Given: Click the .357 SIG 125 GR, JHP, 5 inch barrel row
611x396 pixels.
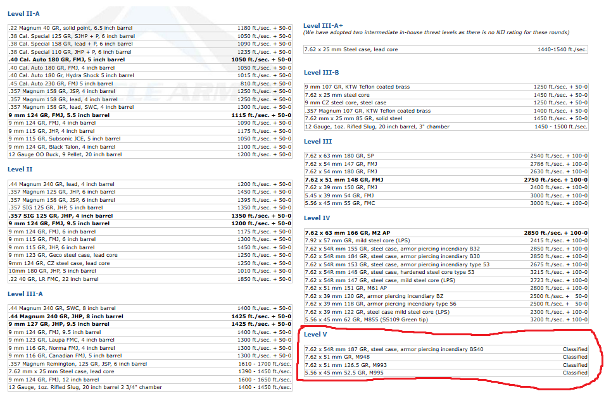Looking at the screenshot, I should point(150,207).
